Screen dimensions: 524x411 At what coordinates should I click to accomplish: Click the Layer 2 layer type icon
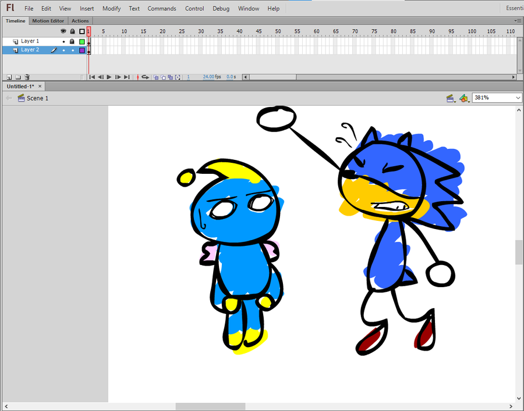coord(15,50)
